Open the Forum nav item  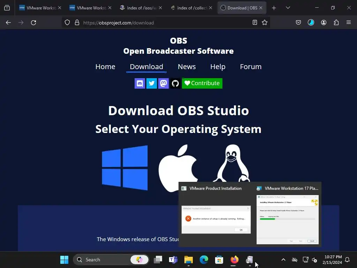[251, 67]
